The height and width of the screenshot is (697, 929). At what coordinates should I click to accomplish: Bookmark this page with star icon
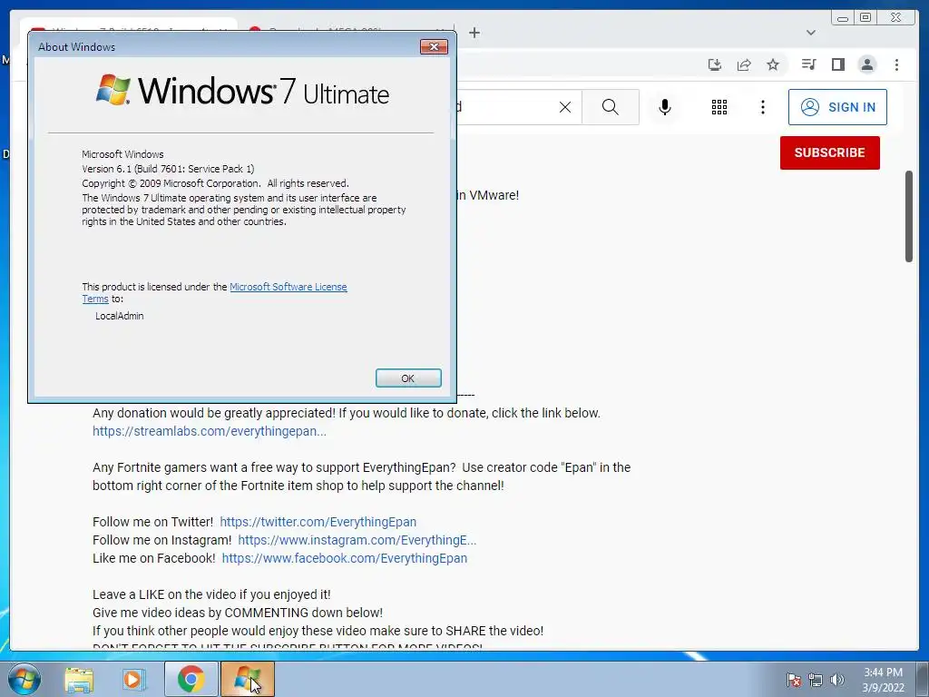point(773,64)
